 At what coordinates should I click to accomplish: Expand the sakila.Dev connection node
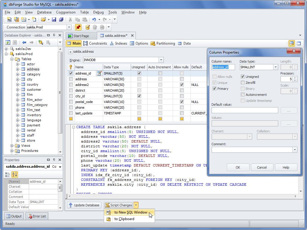(x=6, y=49)
